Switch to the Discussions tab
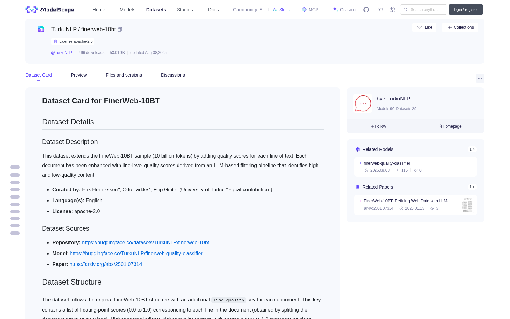The height and width of the screenshot is (319, 510). (173, 75)
